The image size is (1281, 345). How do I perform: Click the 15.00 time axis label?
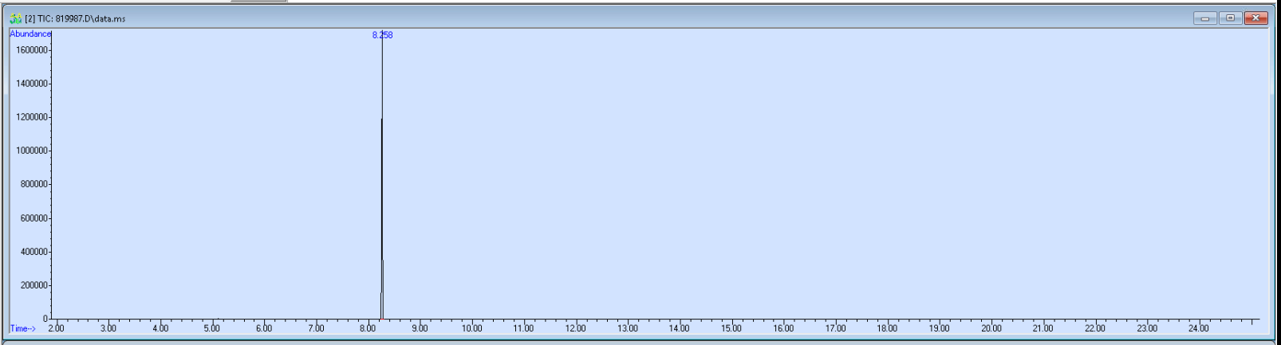[731, 328]
